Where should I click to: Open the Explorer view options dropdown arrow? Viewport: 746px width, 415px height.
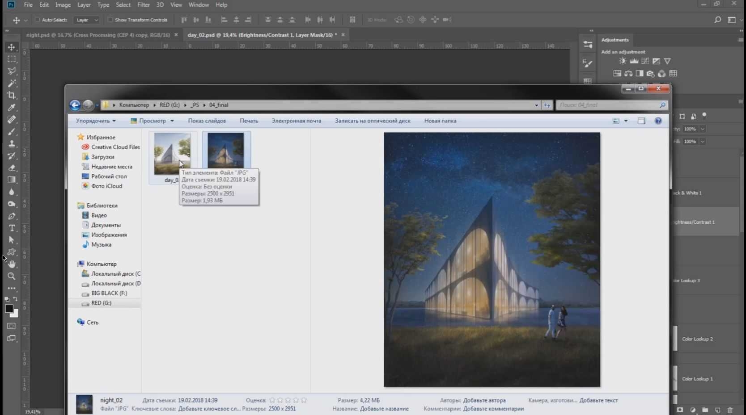click(x=626, y=121)
